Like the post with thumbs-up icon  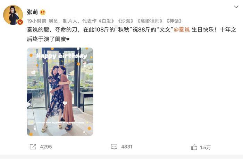[x=194, y=147]
